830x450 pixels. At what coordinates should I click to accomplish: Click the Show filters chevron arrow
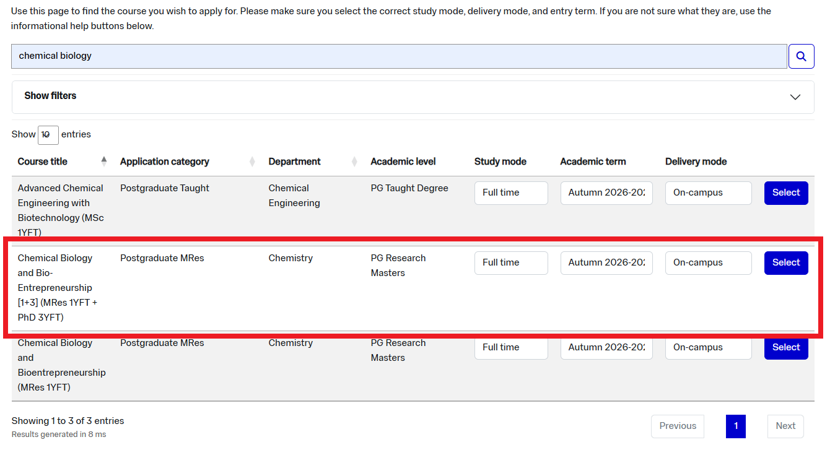(x=795, y=97)
